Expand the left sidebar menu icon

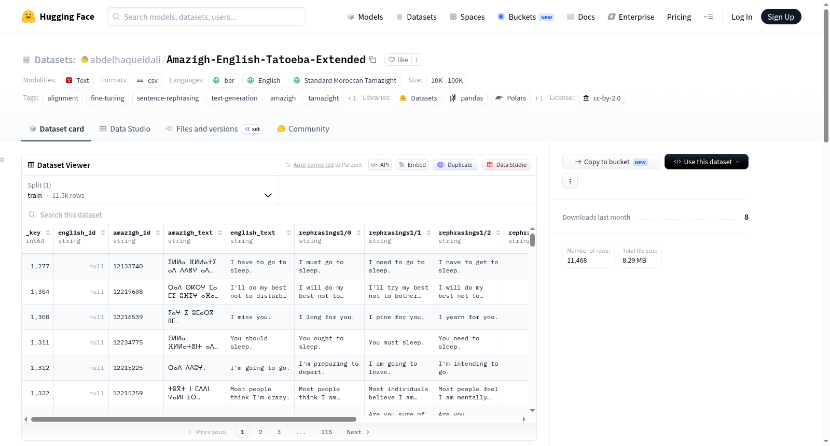(3, 160)
